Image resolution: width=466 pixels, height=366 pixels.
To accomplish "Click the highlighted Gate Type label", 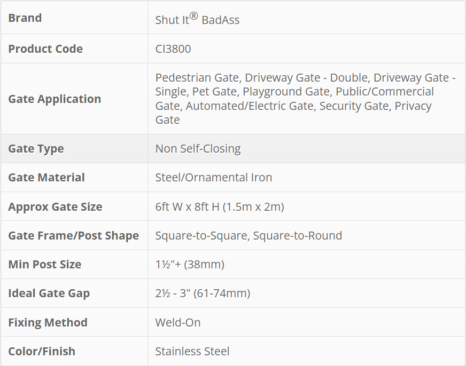I will pos(36,149).
